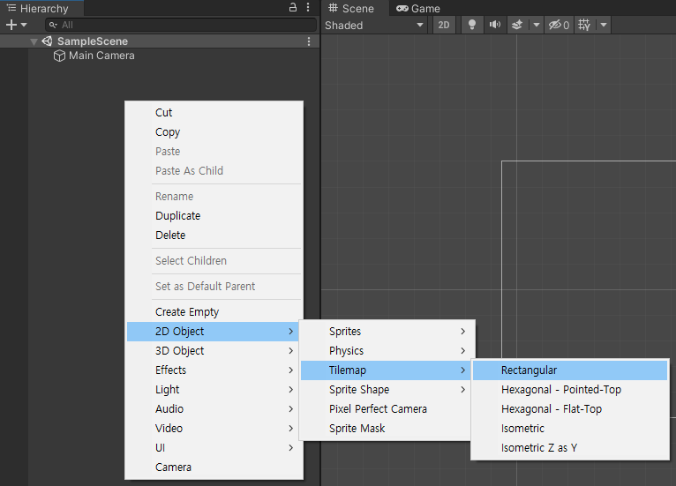Click the Hierarchy search field
This screenshot has width=676, height=486.
point(181,25)
